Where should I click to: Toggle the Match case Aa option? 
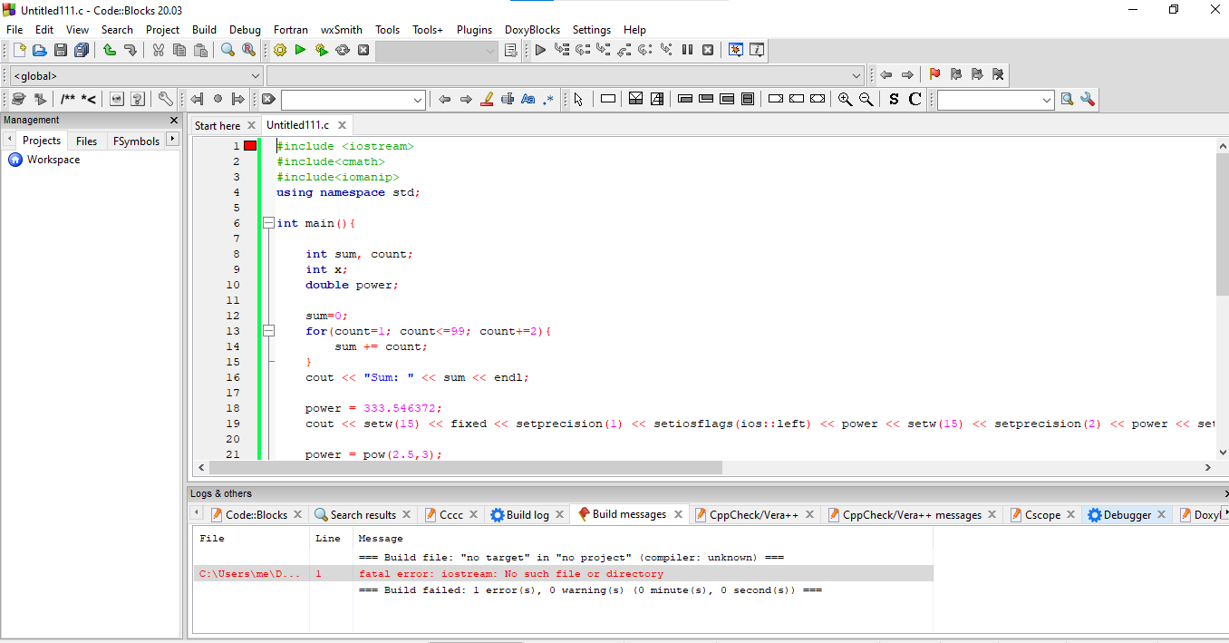coord(528,100)
